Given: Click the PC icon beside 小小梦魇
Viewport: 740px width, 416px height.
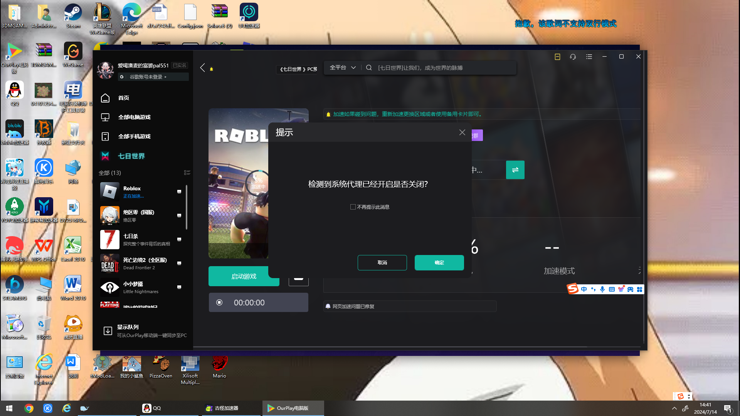Looking at the screenshot, I should [179, 287].
